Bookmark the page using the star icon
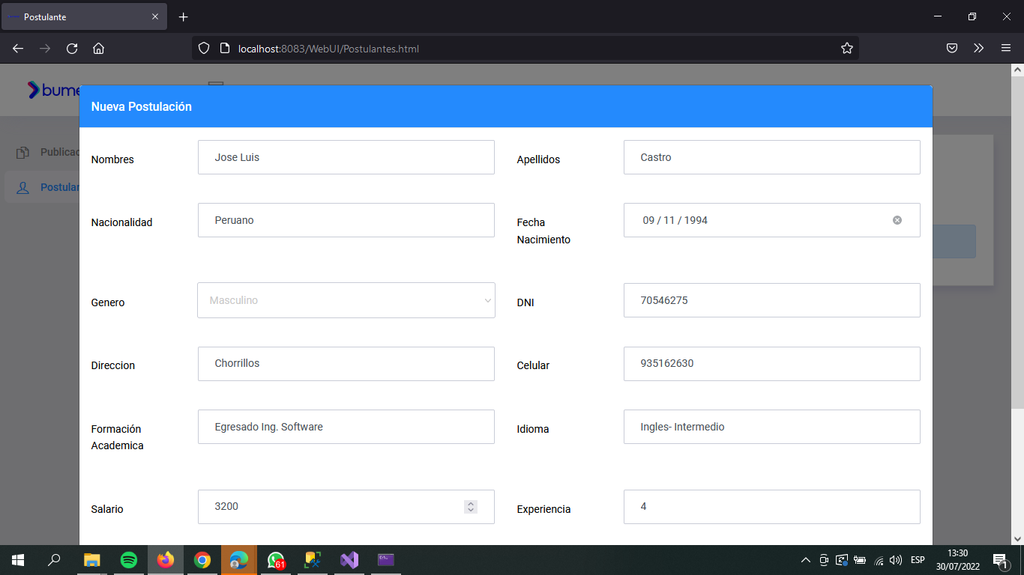This screenshot has width=1024, height=575. point(847,47)
